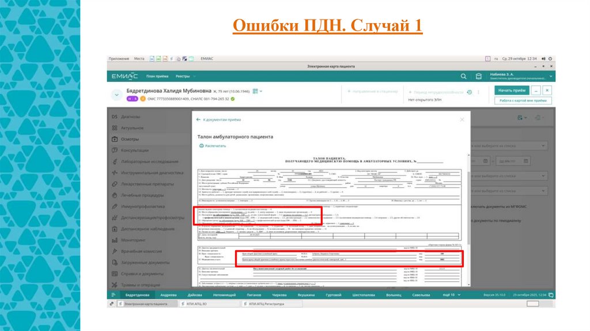Click the icon right of the search magnifier

(x=479, y=76)
